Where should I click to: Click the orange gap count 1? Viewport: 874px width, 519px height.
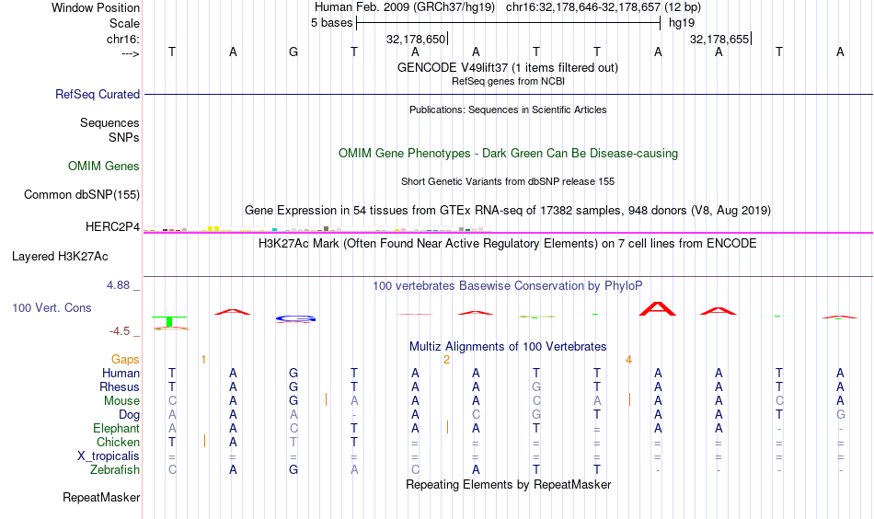tap(203, 360)
